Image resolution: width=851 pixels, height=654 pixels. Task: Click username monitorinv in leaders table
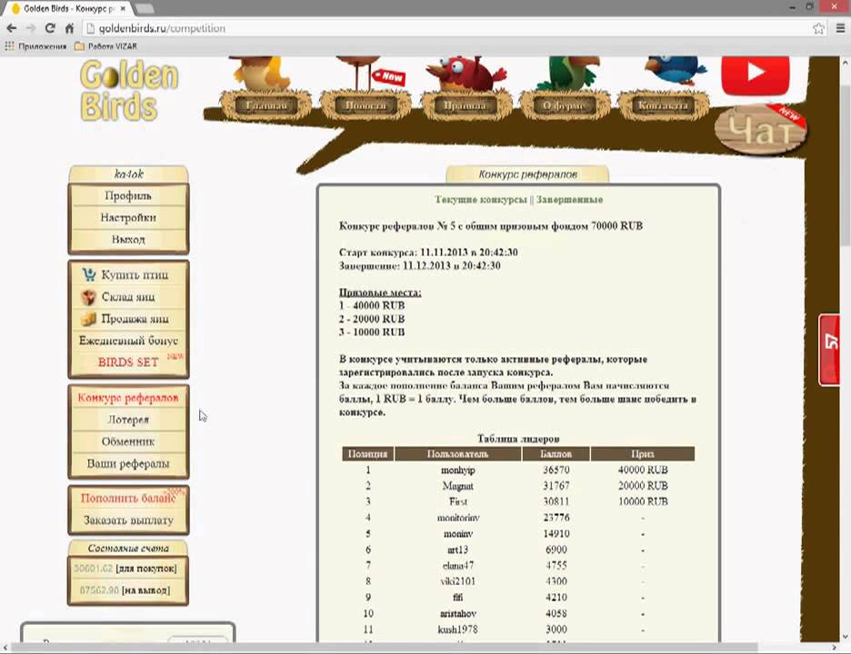458,518
